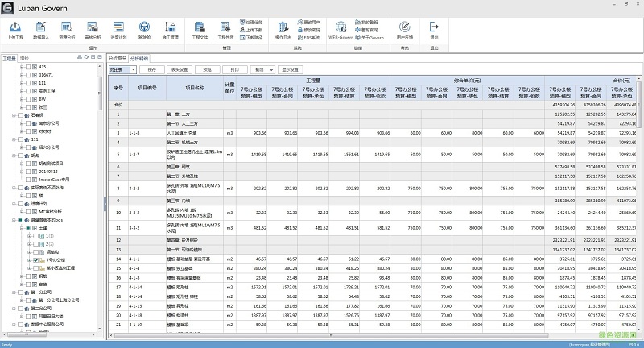Check the 316671 project checkbox
Viewport: 644px width, 348px height.
pyautogui.click(x=27, y=75)
